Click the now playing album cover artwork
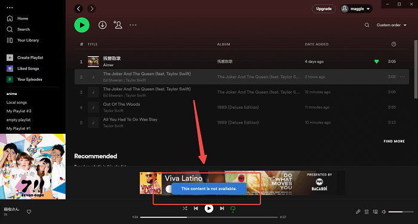The image size is (418, 224). (x=33, y=167)
